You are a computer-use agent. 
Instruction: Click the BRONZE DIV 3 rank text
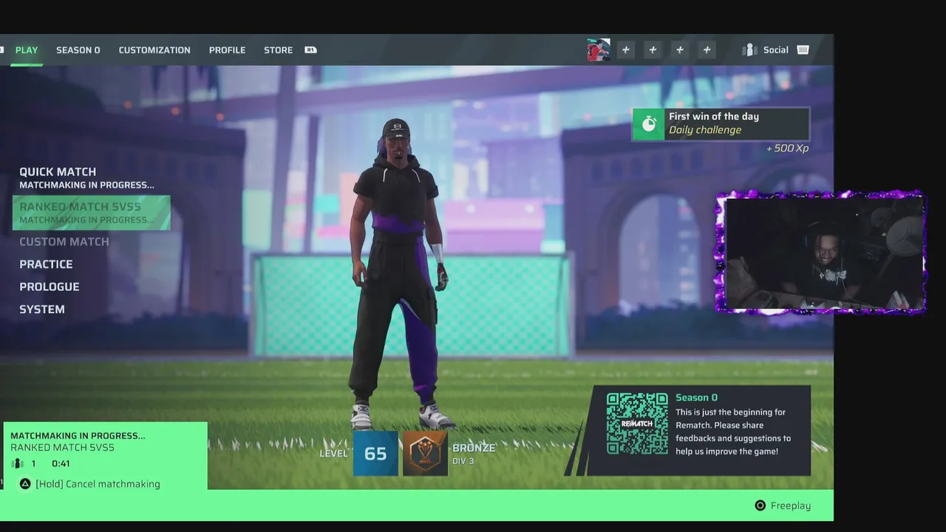coord(474,454)
